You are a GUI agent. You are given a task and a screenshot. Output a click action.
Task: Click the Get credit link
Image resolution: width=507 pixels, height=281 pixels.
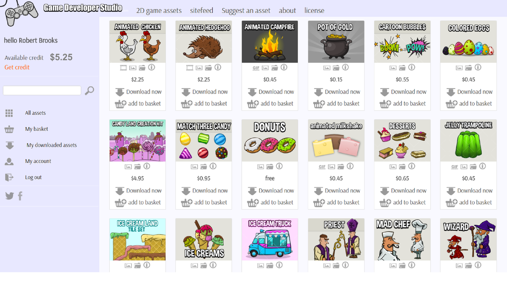click(17, 67)
